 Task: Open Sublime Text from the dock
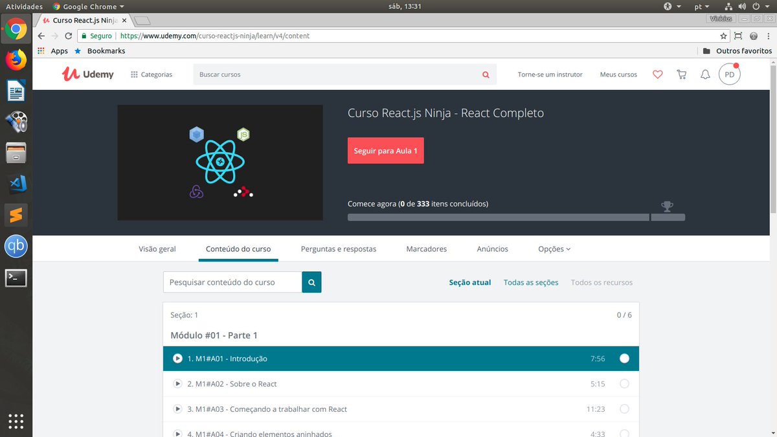coord(16,215)
